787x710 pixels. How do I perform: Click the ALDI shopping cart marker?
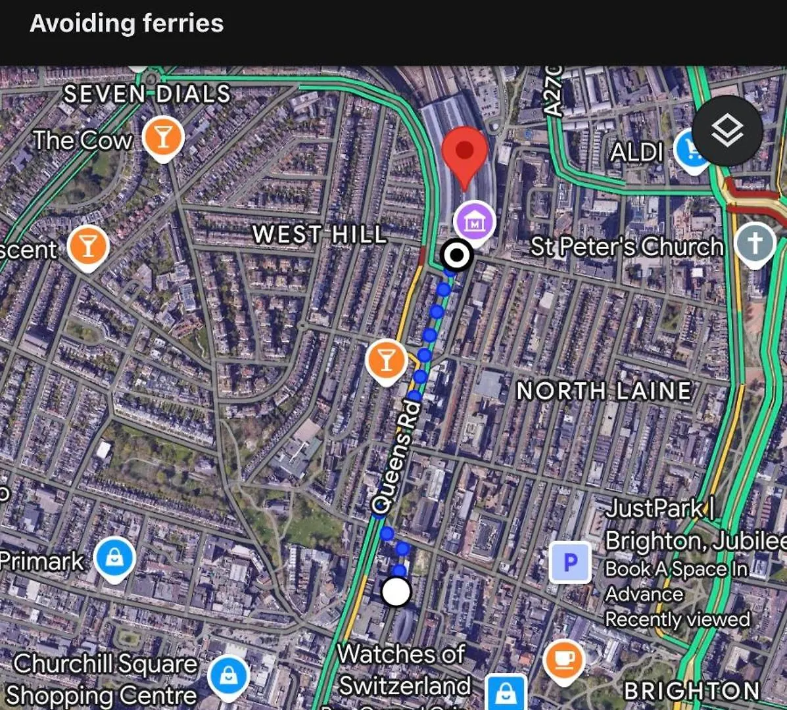pyautogui.click(x=692, y=151)
